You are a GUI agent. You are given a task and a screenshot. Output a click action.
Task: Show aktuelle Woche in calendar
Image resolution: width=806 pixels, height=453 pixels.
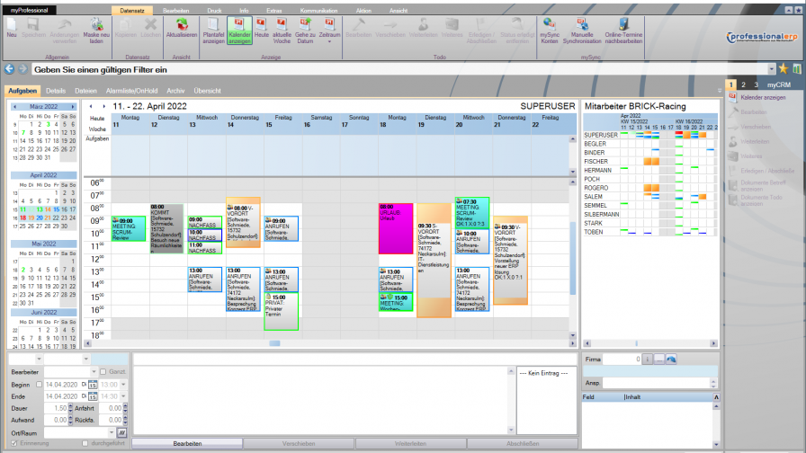pos(281,29)
